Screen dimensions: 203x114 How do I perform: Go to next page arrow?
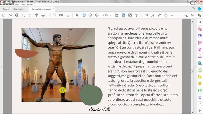click(x=43, y=15)
